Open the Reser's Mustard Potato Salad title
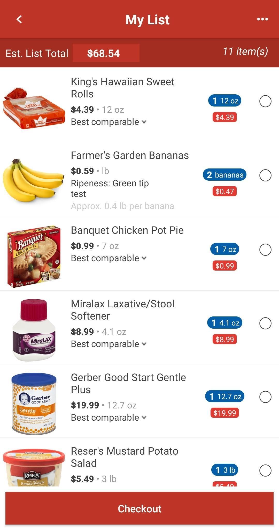 click(125, 457)
